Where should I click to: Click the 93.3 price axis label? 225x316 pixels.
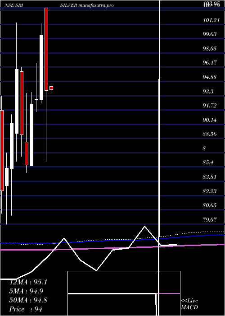pyautogui.click(x=208, y=91)
